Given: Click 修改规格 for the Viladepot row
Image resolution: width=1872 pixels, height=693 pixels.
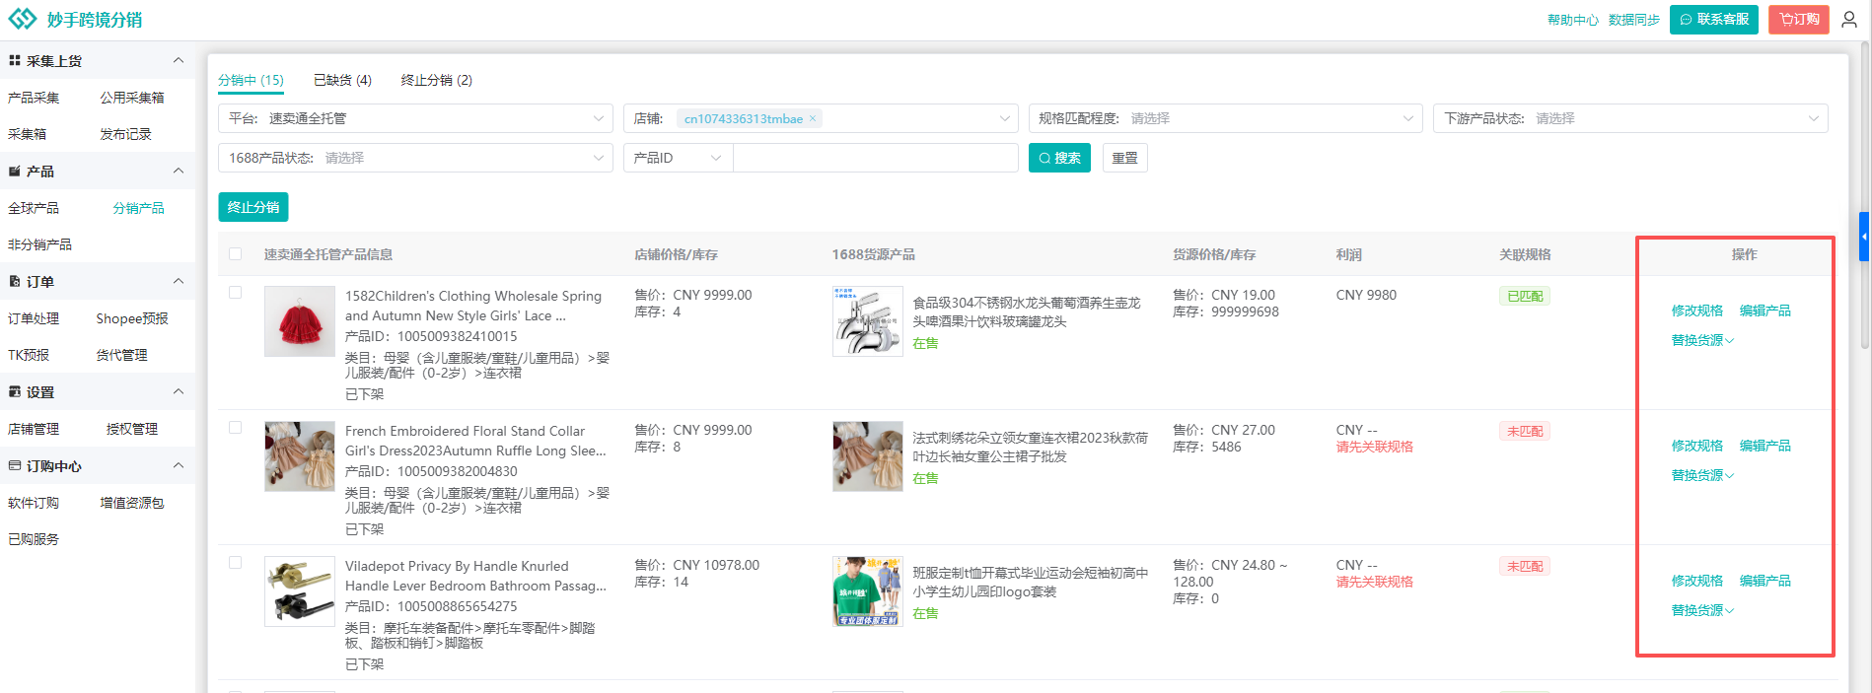Looking at the screenshot, I should coord(1697,582).
